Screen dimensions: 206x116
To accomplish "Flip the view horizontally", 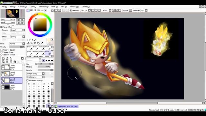I will point(130,10).
